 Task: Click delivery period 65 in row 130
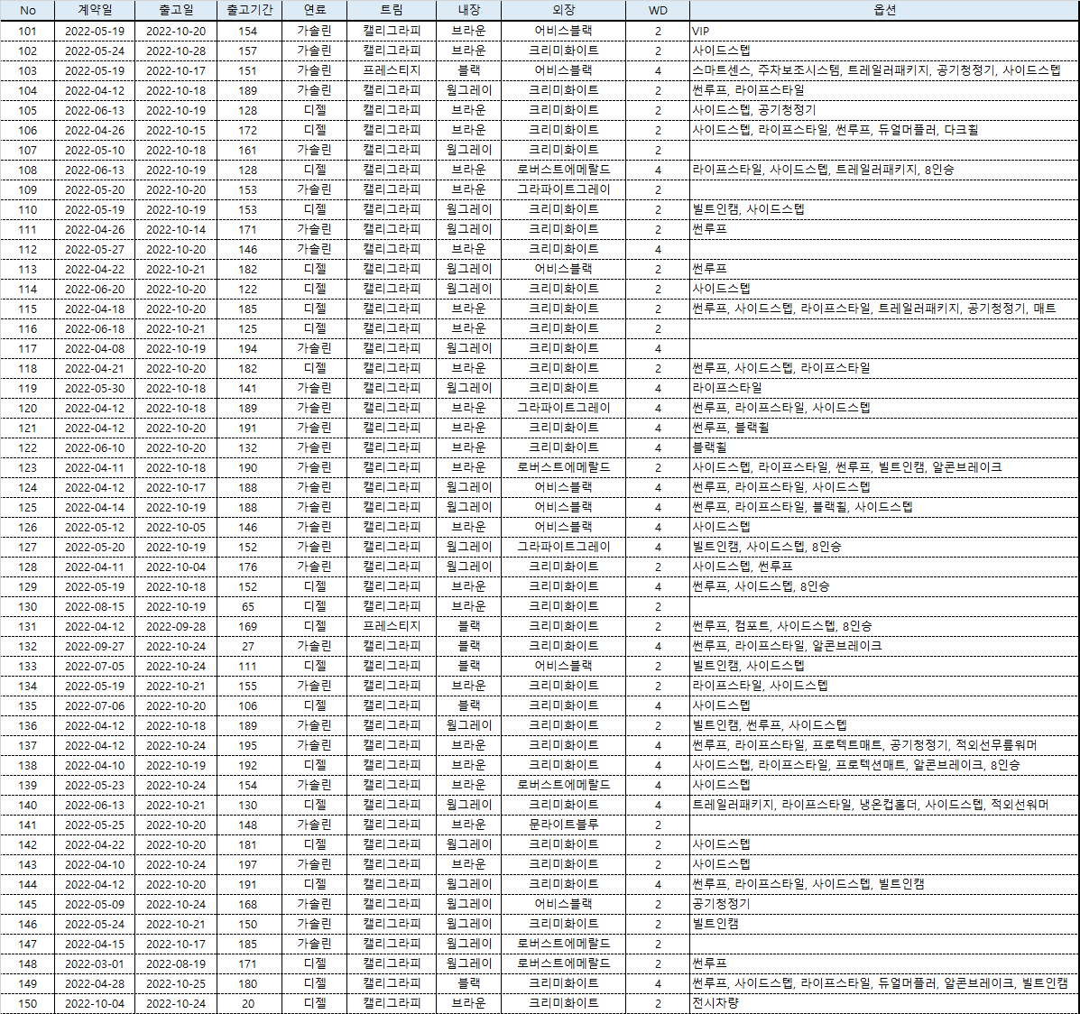(249, 607)
